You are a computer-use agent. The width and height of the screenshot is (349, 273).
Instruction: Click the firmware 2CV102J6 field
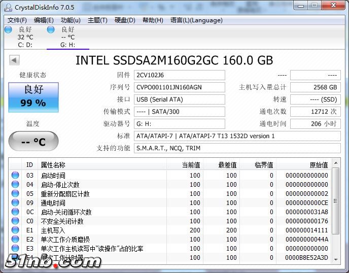tap(180, 75)
